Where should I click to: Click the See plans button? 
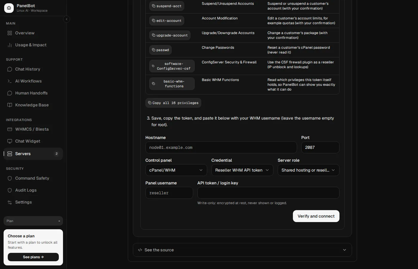point(33,257)
